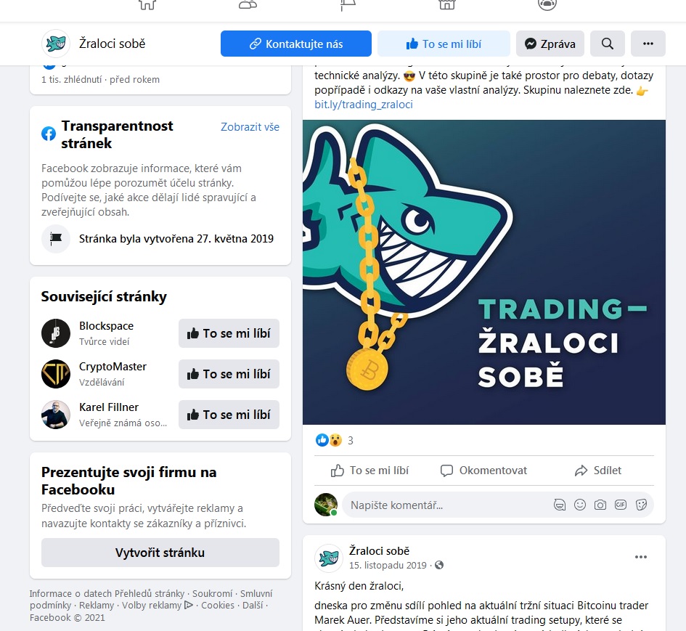
Task: Click the Kontaktujte nás button
Action: [295, 44]
